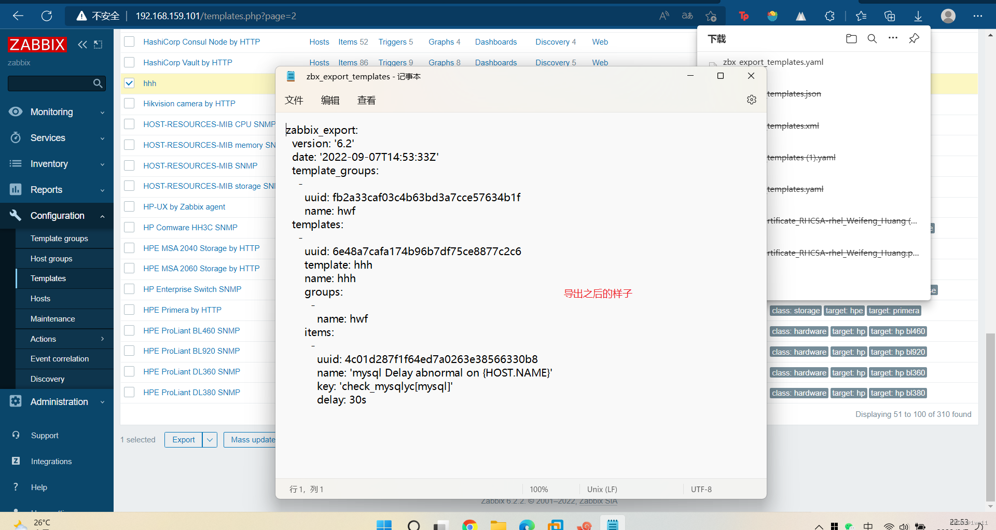Screen dimensions: 996x530
Task: Open Notepad 编辑 menu
Action: pos(330,100)
